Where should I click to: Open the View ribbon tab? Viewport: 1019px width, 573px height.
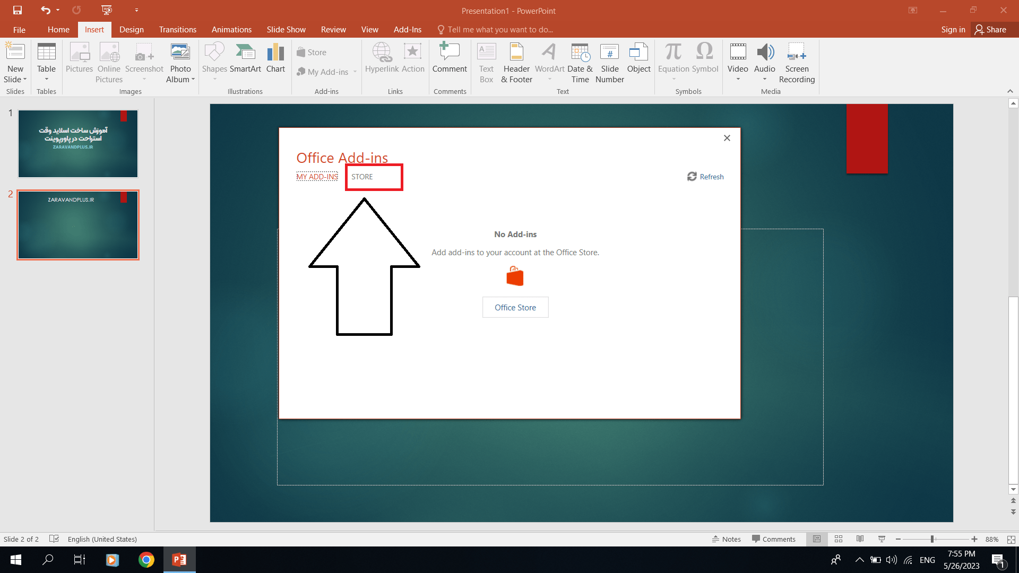pyautogui.click(x=370, y=30)
